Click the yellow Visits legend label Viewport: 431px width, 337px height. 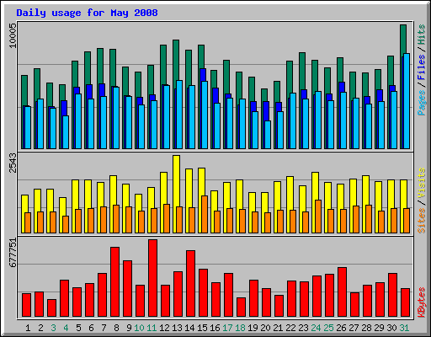422,184
